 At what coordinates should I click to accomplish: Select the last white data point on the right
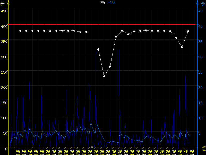188,31
